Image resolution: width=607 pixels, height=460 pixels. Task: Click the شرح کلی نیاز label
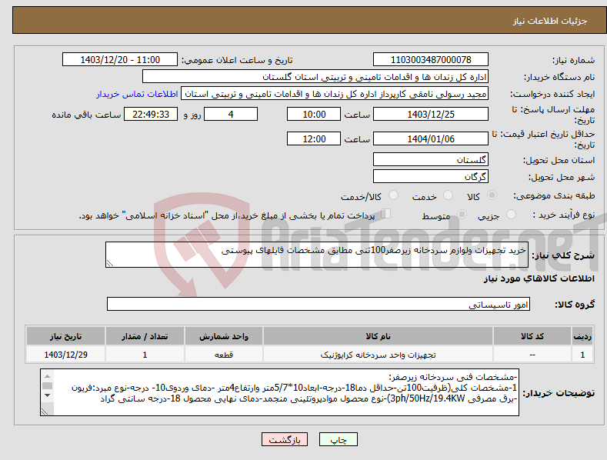[x=563, y=255]
